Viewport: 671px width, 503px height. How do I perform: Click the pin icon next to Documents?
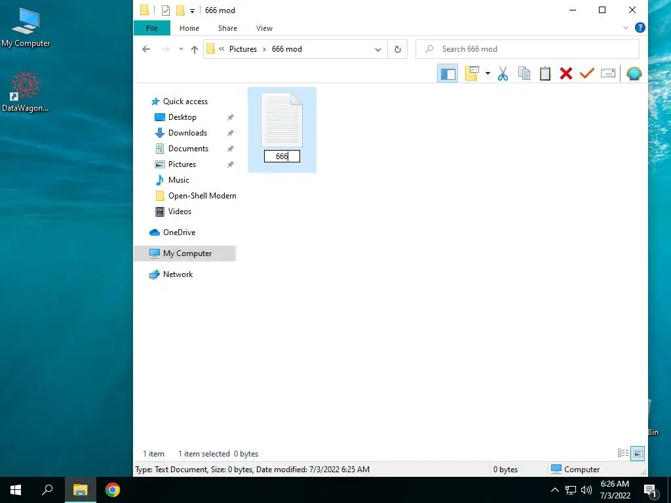pyautogui.click(x=230, y=149)
